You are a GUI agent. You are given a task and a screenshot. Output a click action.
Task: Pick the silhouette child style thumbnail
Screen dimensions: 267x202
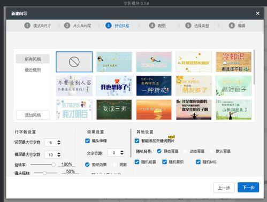click(194, 110)
